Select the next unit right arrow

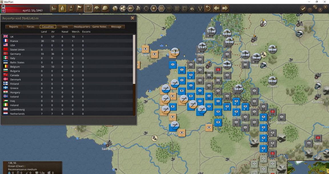(x=225, y=9)
